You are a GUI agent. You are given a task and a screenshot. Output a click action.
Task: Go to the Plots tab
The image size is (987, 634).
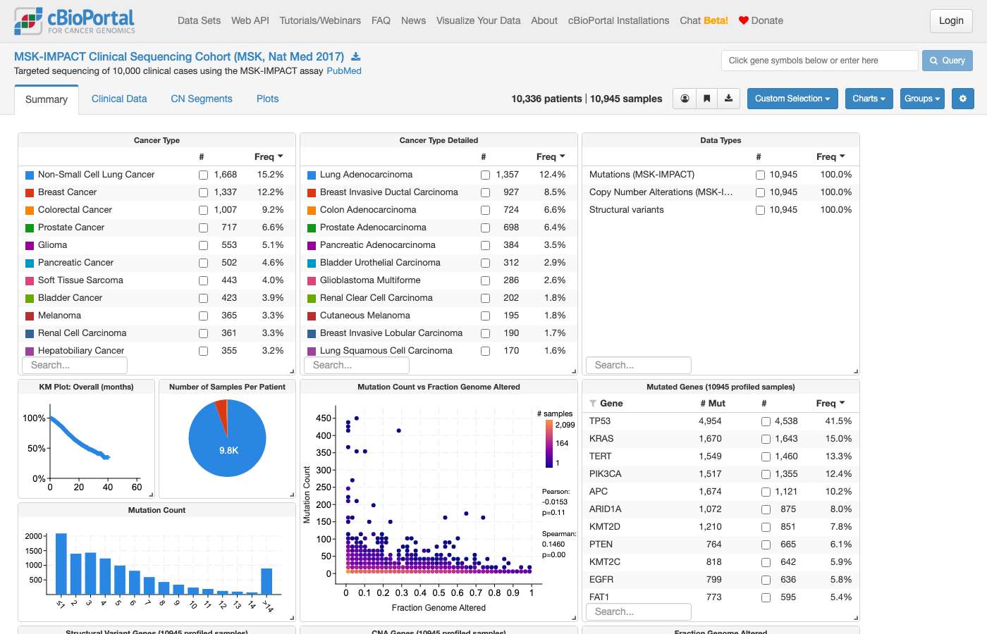267,99
